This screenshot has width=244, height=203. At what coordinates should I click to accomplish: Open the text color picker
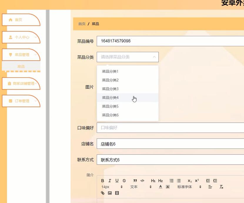(160, 187)
